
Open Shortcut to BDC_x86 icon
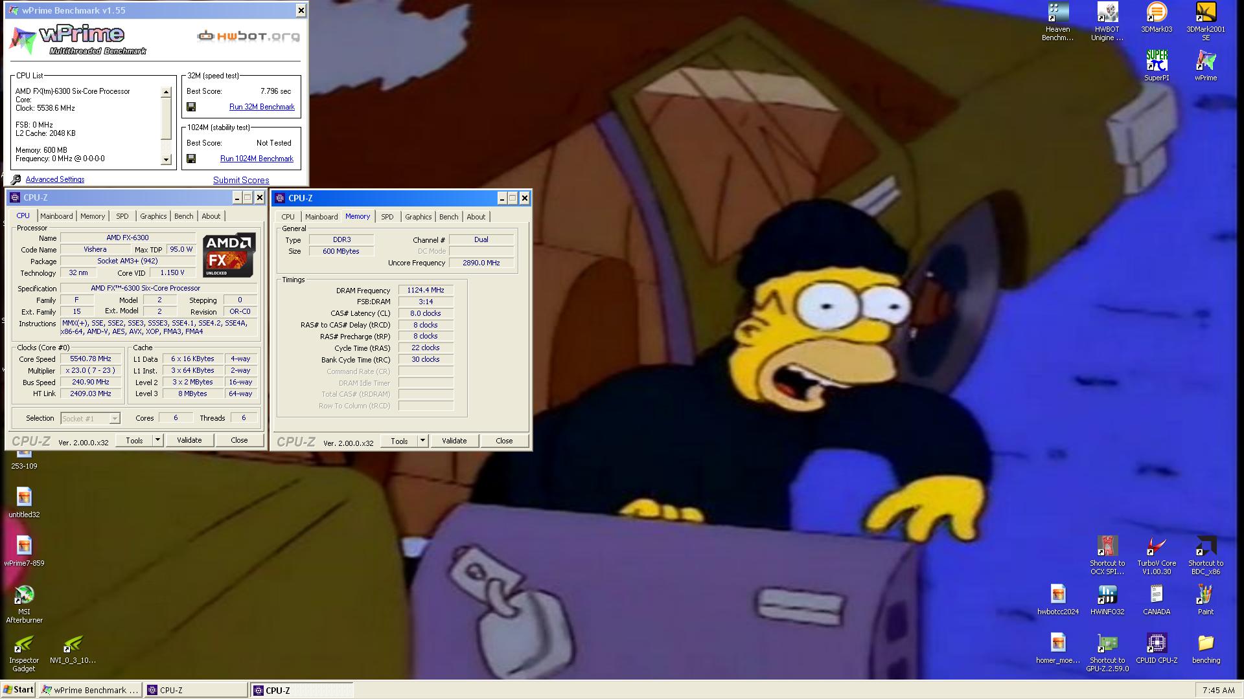click(1205, 555)
